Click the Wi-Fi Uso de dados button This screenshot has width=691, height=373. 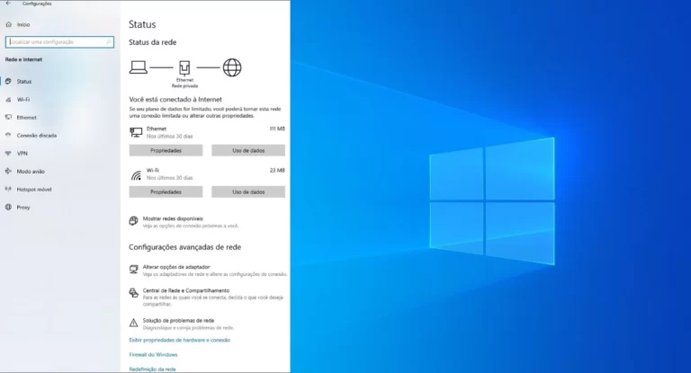point(248,192)
